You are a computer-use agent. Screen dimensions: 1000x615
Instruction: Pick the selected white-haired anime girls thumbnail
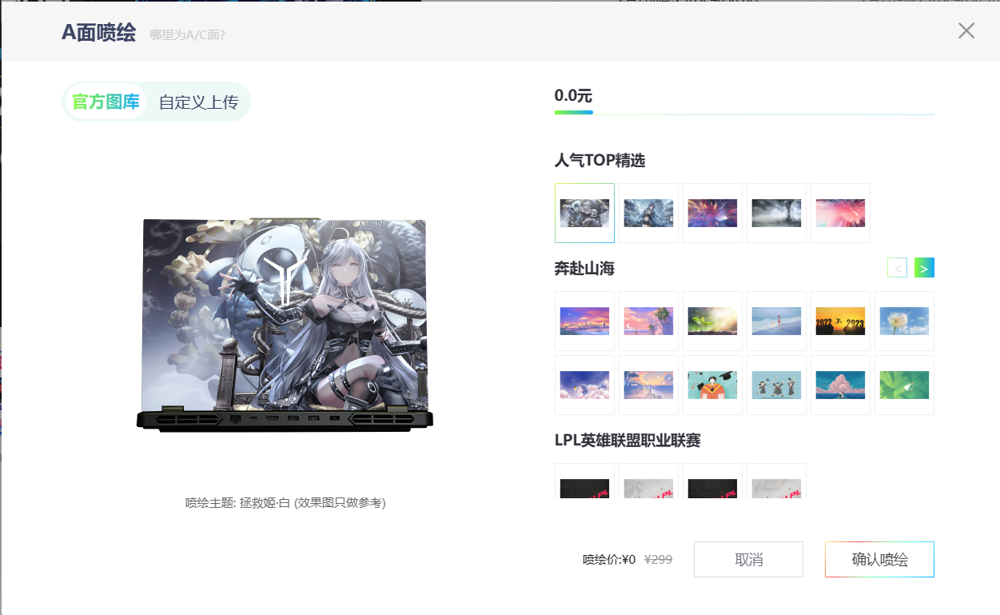tap(584, 213)
